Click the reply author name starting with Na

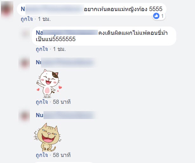[x=67, y=33]
